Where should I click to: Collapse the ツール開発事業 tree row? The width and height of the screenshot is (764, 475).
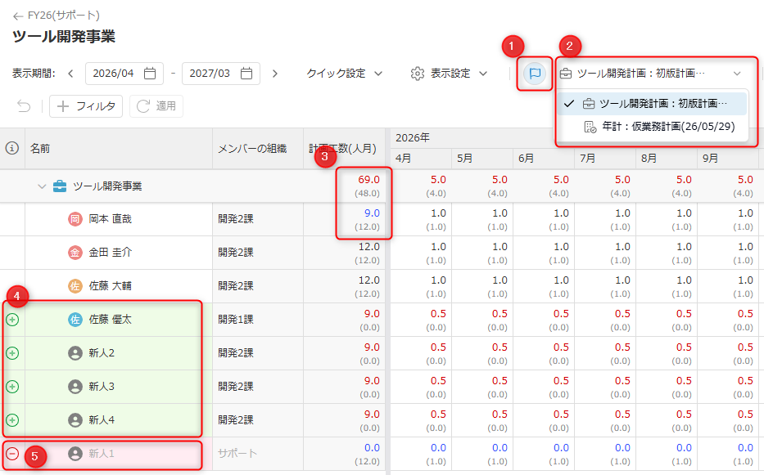[42, 186]
